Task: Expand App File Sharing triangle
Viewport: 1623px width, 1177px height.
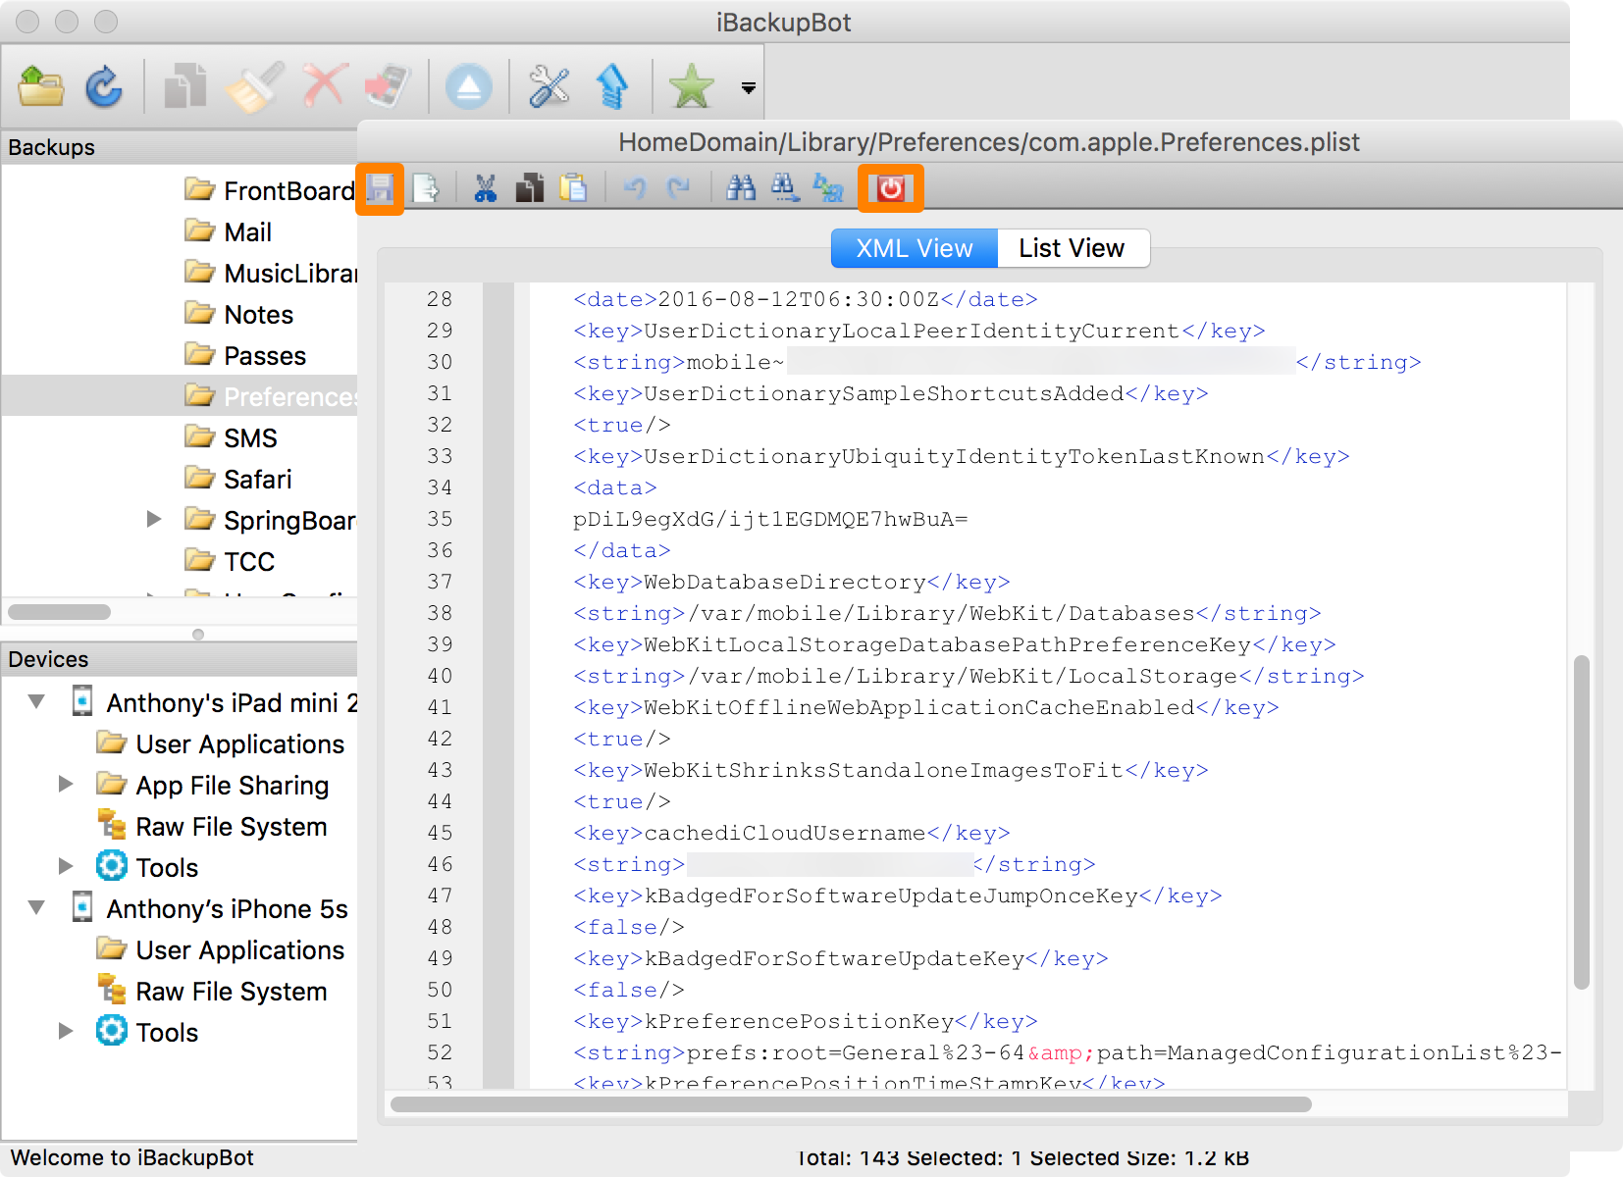Action: tap(66, 784)
